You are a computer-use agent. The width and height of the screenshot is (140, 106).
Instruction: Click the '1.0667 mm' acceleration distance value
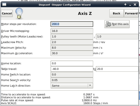91,97
